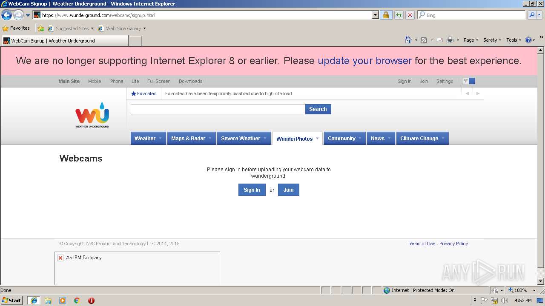
Task: Toggle the °F/°C temperature unit switch
Action: [469, 81]
